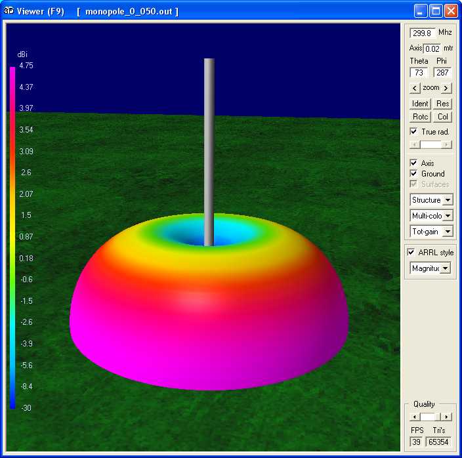This screenshot has height=458, width=462.
Task: Disable the Ground checkbox
Action: (x=413, y=174)
